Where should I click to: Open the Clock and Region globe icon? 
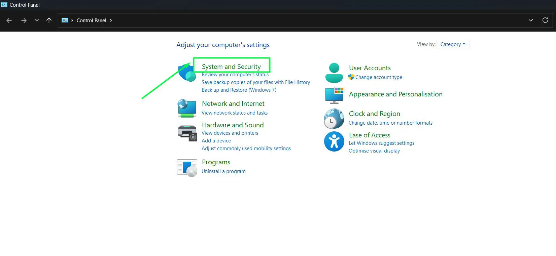click(x=334, y=118)
